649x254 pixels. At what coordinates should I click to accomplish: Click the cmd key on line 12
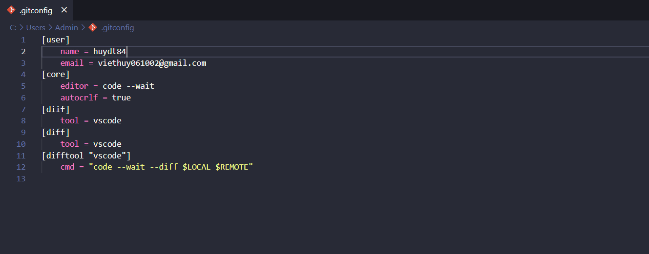coord(67,167)
